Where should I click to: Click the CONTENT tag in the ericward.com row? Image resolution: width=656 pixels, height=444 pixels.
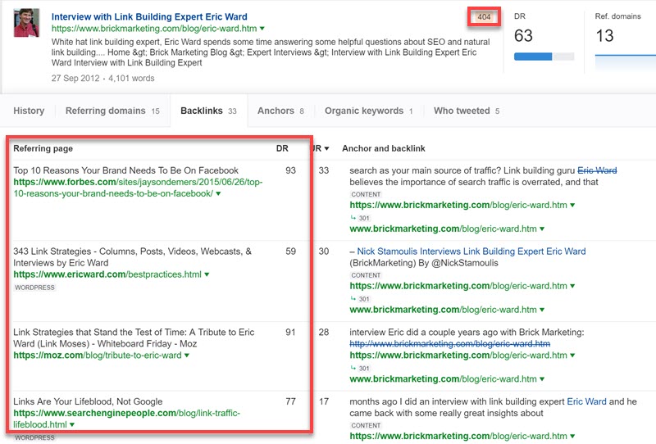click(366, 275)
